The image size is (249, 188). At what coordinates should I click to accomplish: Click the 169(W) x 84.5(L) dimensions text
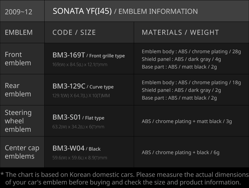(x=80, y=64)
